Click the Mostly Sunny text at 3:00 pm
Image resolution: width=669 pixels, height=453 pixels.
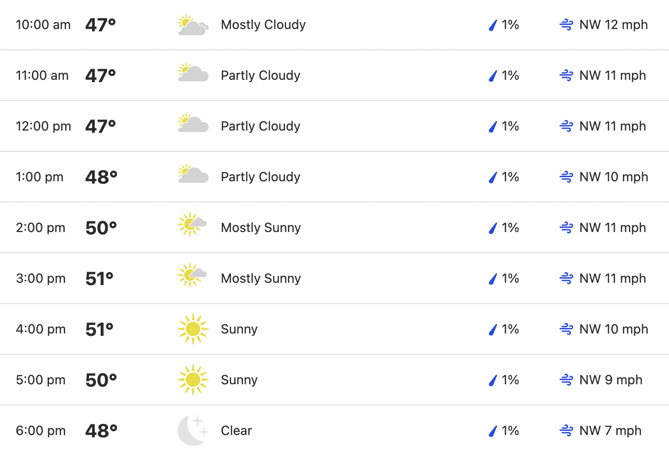[x=261, y=279]
